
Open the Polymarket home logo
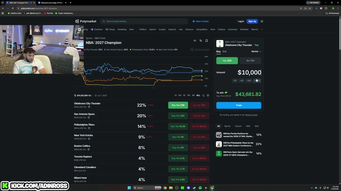pos(86,21)
